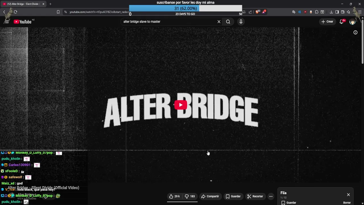Start voice search with microphone icon
This screenshot has width=364, height=205.
pyautogui.click(x=241, y=22)
